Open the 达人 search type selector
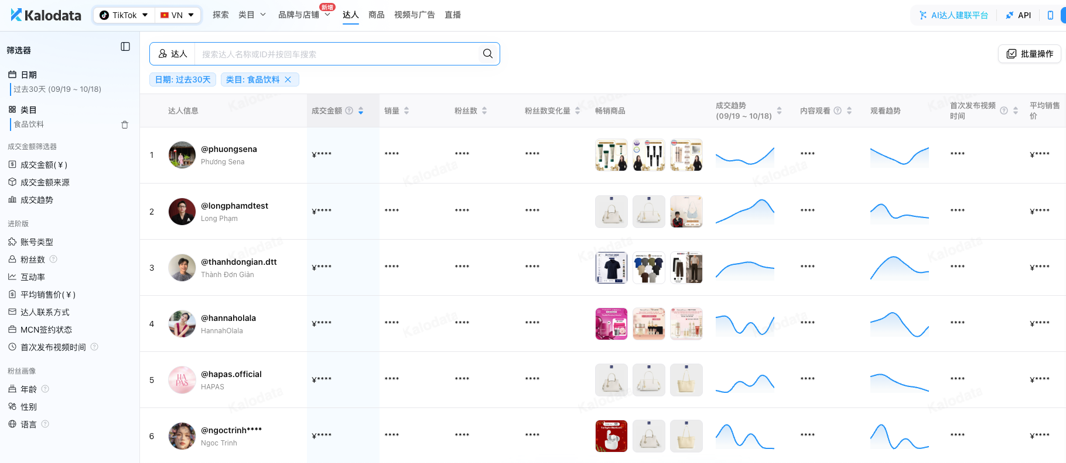This screenshot has width=1066, height=463. tap(173, 54)
